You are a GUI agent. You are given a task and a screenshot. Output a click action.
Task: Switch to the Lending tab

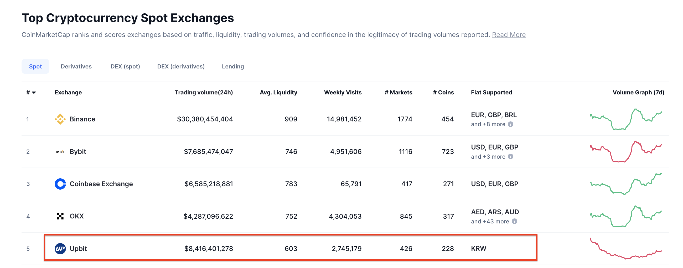coord(233,66)
